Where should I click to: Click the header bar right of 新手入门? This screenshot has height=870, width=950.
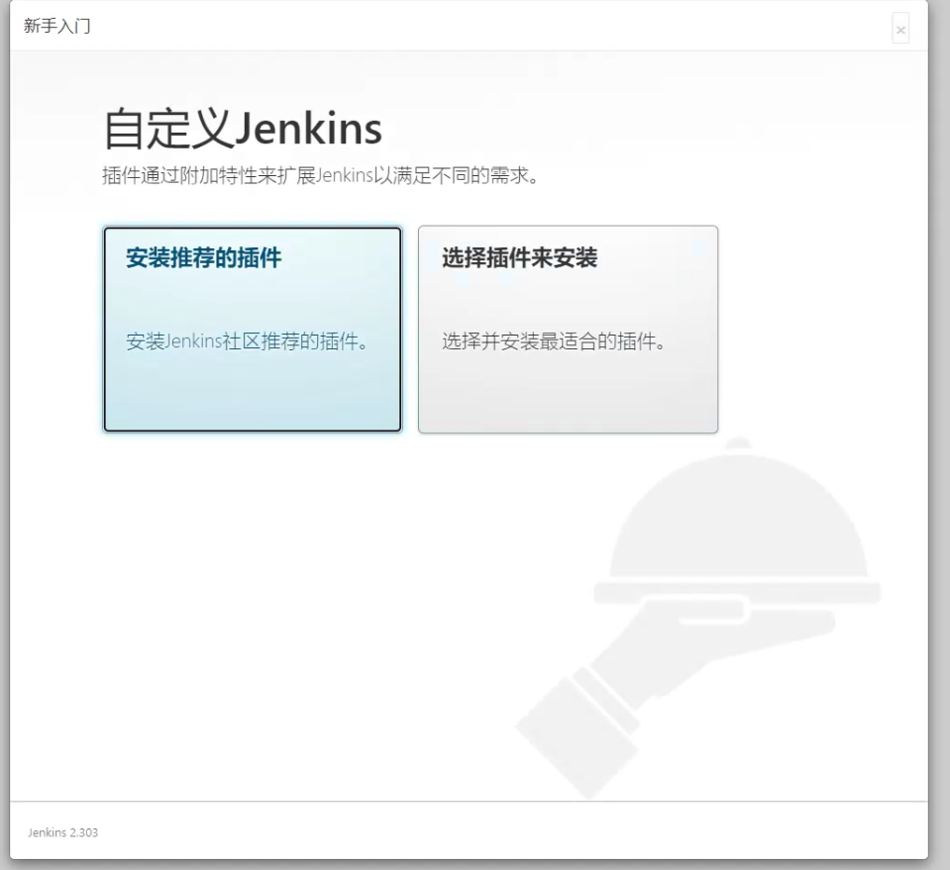tap(495, 25)
